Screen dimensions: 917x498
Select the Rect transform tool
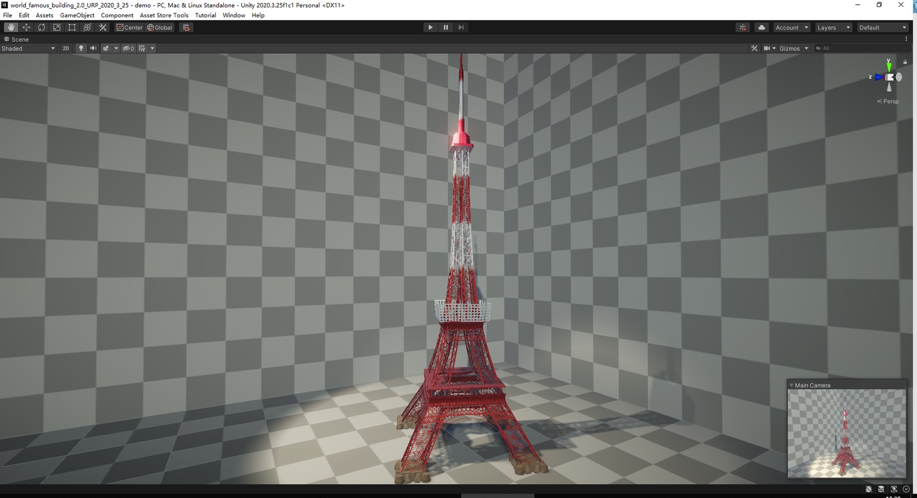coord(72,27)
